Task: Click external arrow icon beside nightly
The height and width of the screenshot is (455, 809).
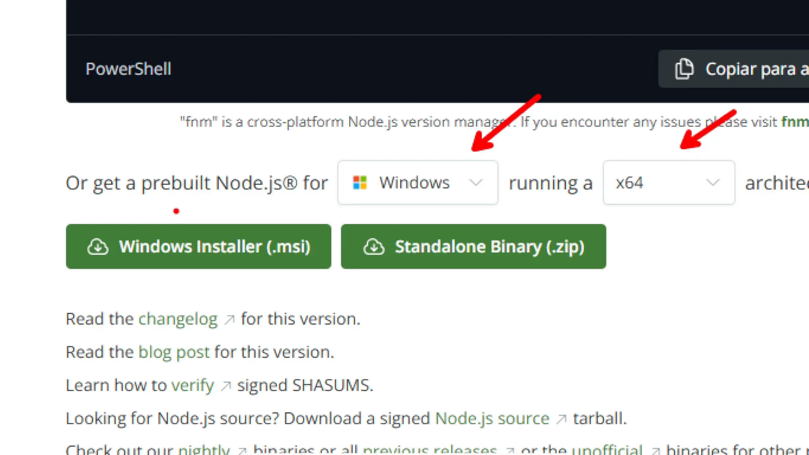Action: (242, 451)
